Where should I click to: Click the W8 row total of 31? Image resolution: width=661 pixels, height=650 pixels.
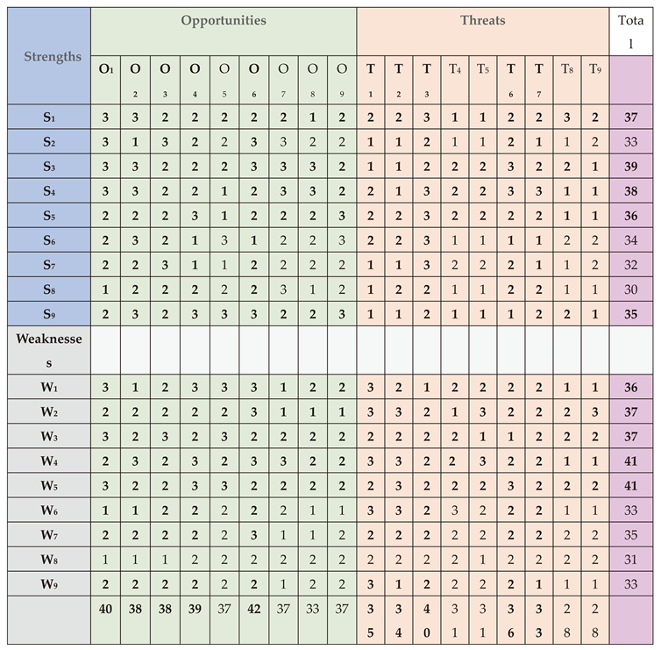[631, 559]
